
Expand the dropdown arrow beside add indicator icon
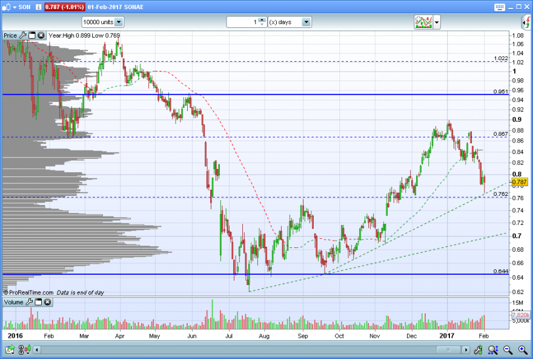coord(437,22)
